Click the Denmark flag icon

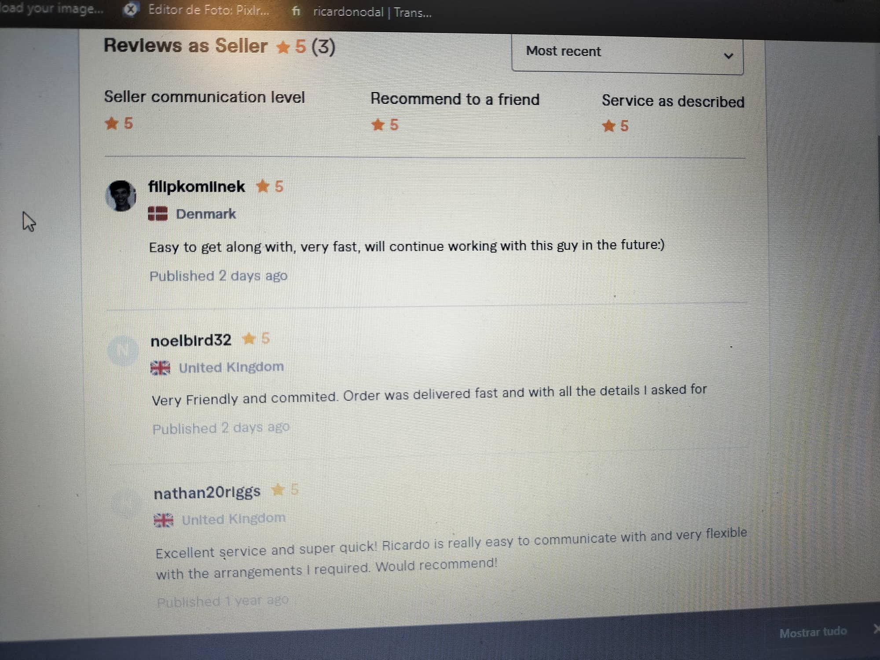(158, 214)
